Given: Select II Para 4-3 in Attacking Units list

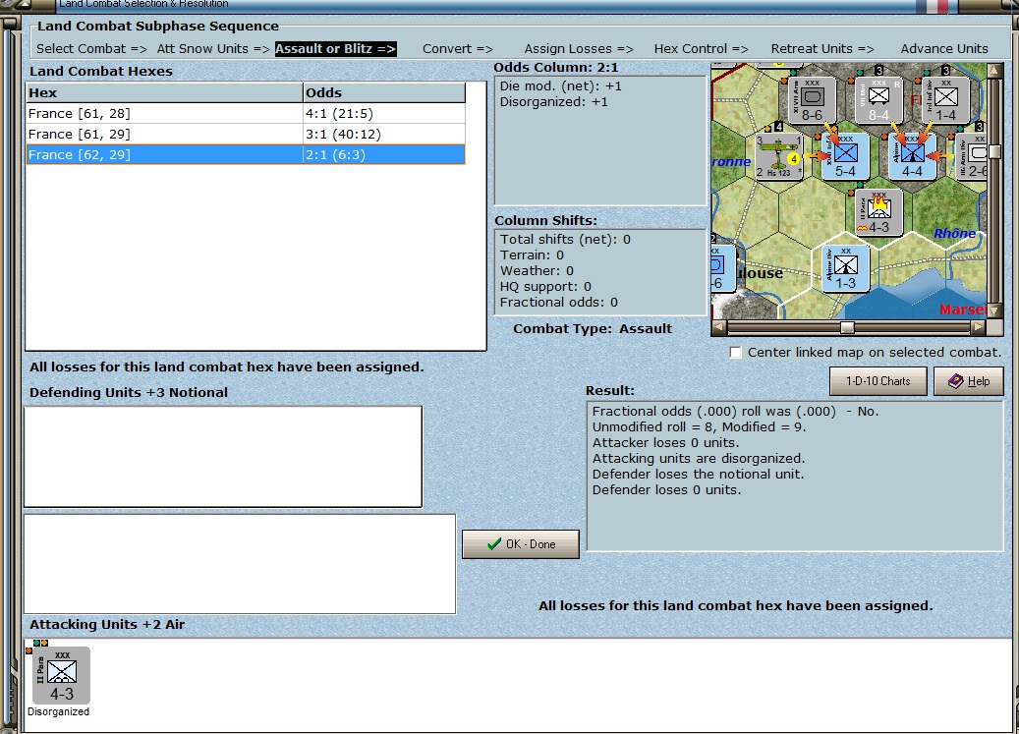Looking at the screenshot, I should pos(61,676).
